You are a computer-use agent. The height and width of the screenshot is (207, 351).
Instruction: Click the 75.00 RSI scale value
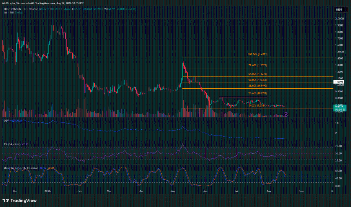point(338,146)
